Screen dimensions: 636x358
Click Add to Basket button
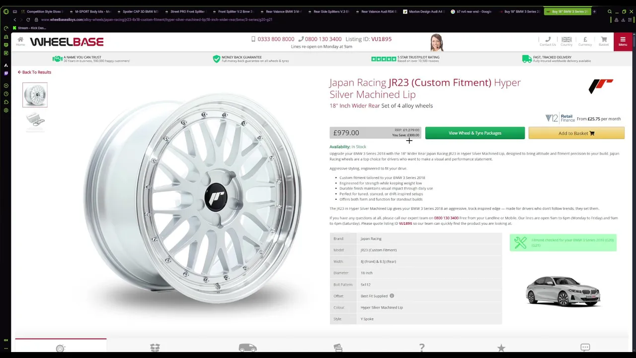tap(576, 133)
